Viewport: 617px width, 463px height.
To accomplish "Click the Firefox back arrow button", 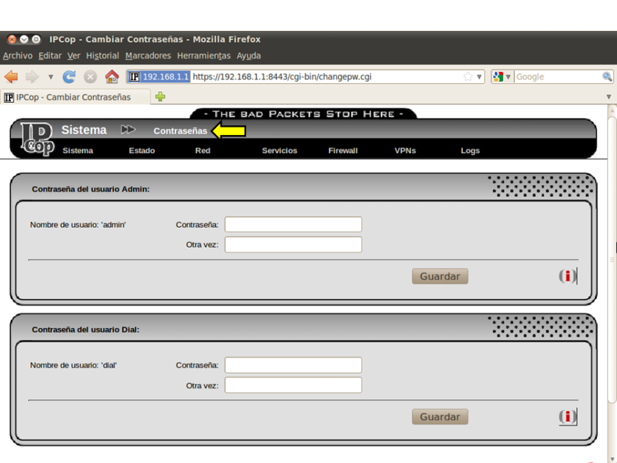I will pos(11,77).
